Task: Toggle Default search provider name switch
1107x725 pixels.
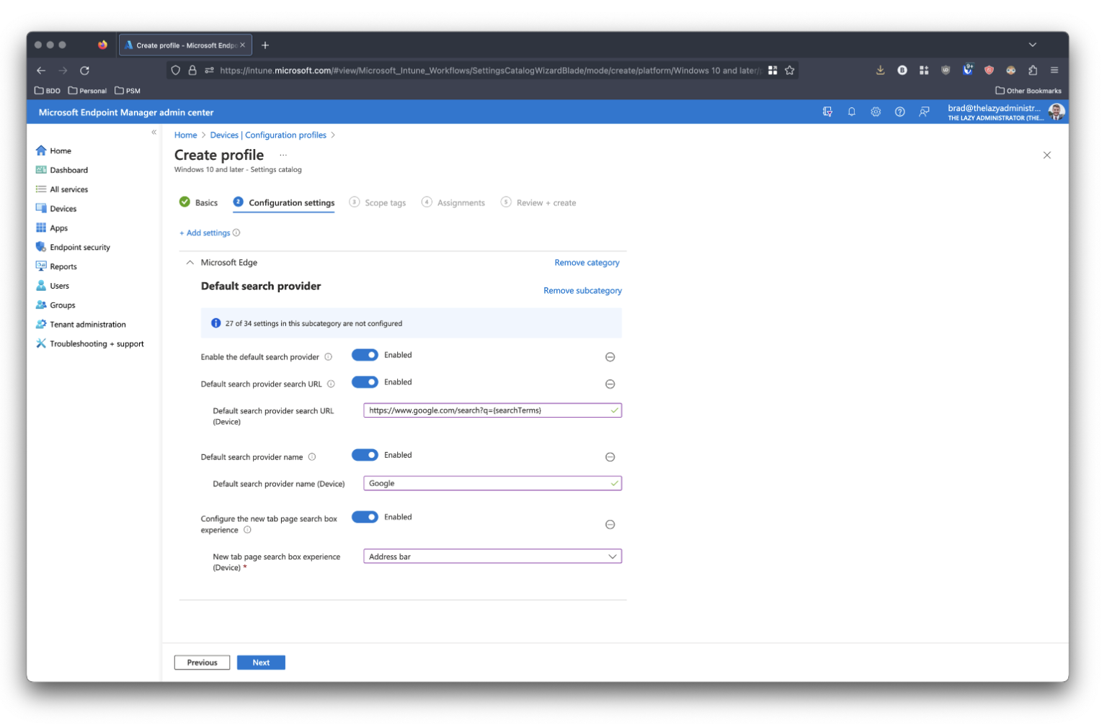Action: 365,456
